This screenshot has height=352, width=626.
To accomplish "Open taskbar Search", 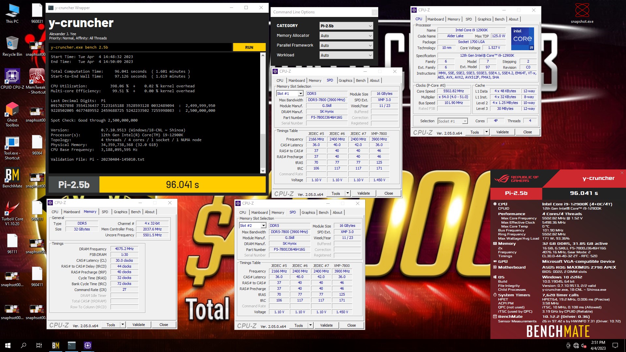I will pos(23,345).
